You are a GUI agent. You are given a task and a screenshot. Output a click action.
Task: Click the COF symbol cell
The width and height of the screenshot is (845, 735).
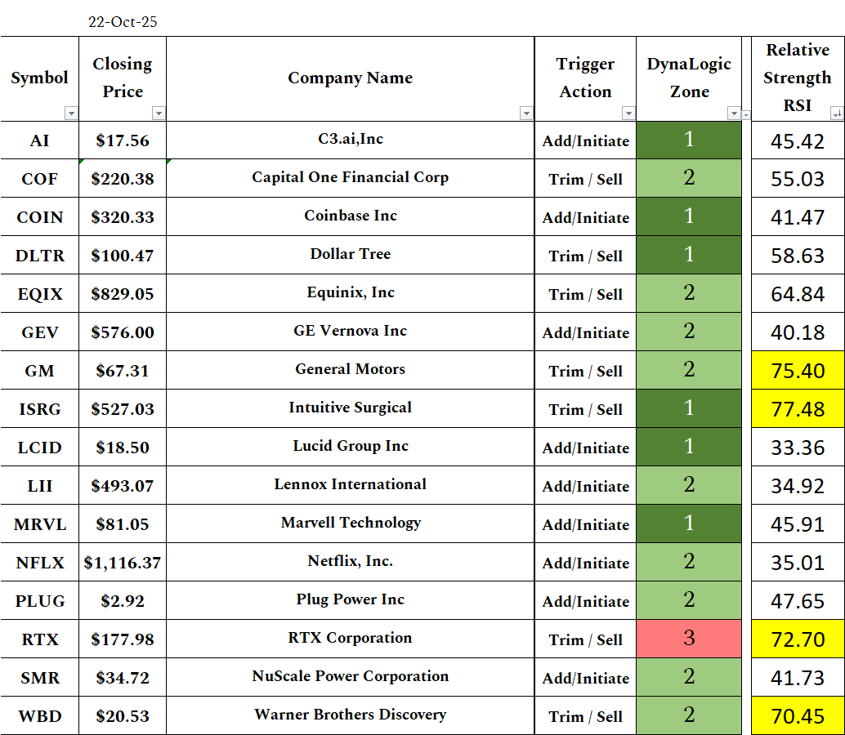click(x=40, y=179)
